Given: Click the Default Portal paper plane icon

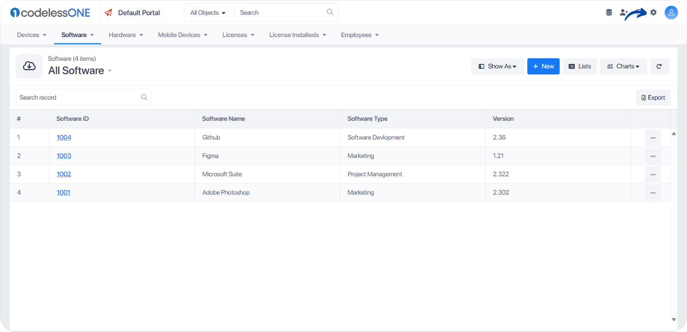Looking at the screenshot, I should [x=108, y=13].
